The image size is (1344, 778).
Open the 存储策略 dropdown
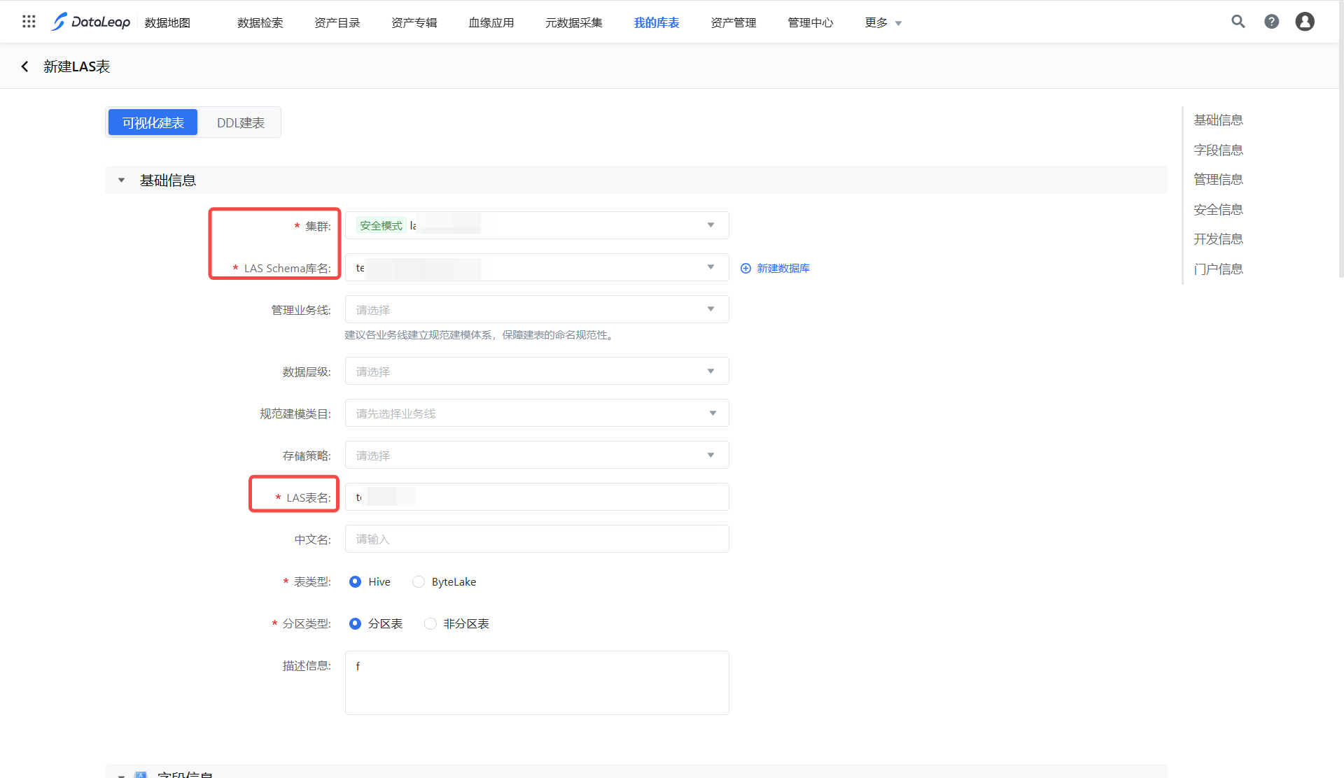coord(536,455)
